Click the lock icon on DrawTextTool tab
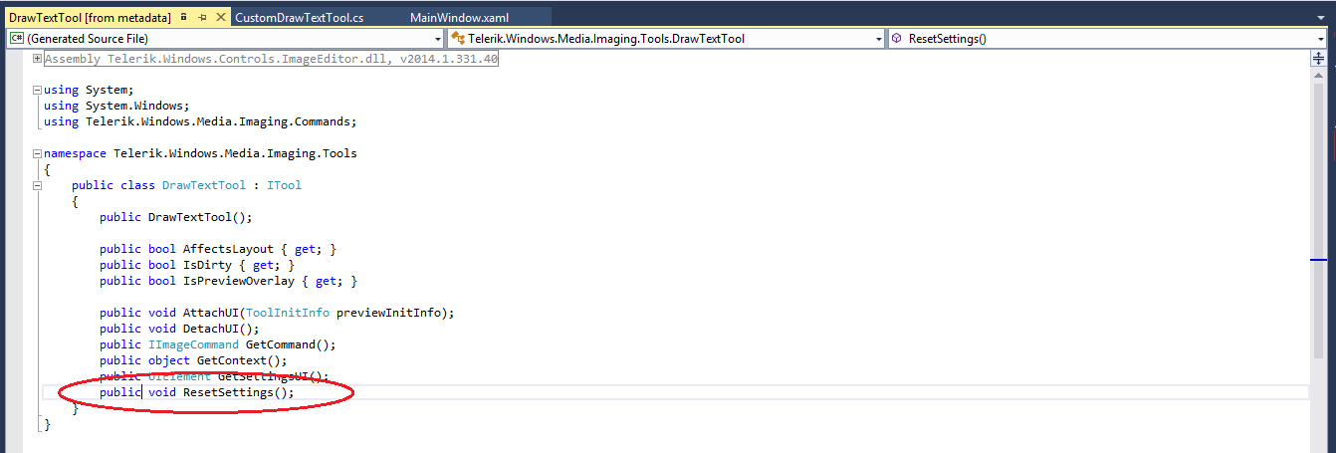Screen dimensions: 1336x453 pos(183,18)
